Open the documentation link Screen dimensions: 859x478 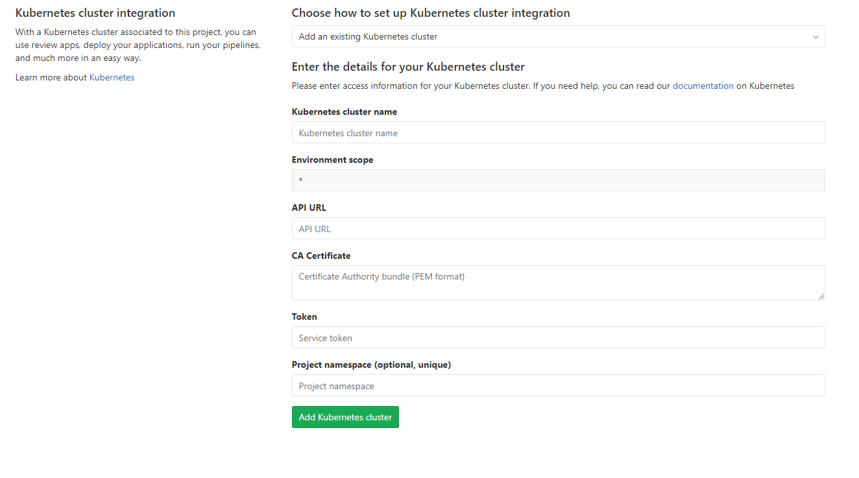tap(703, 85)
